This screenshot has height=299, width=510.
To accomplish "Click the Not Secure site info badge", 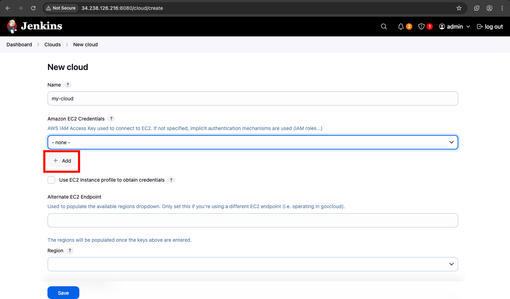I will click(61, 8).
